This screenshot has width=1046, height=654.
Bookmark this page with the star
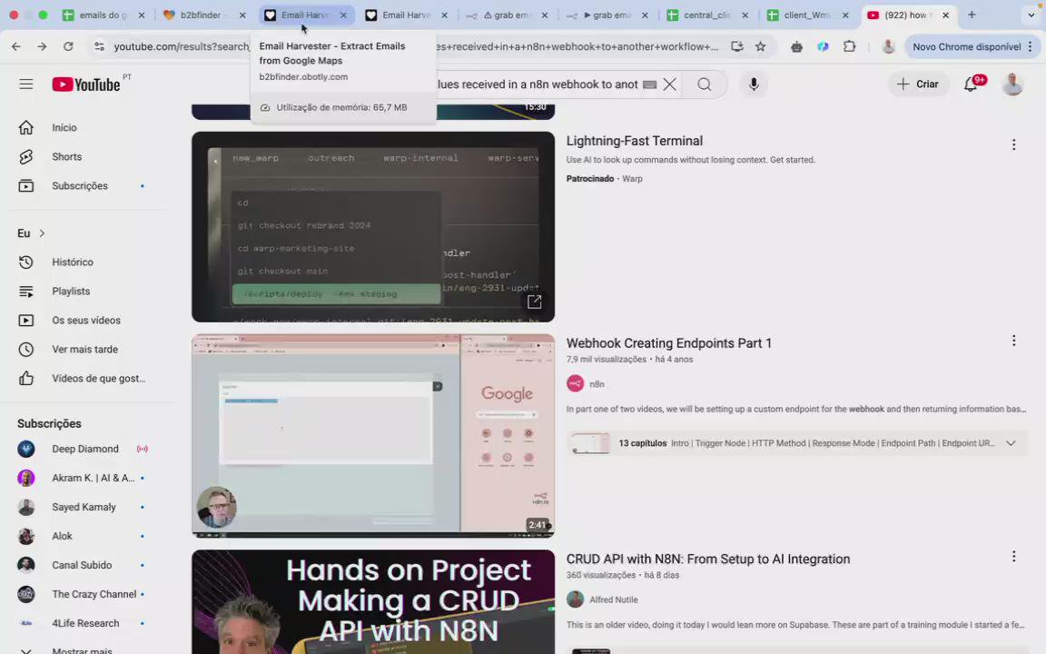point(761,46)
